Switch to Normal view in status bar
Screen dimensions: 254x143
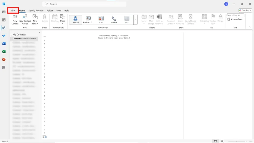pyautogui.click(x=216, y=141)
